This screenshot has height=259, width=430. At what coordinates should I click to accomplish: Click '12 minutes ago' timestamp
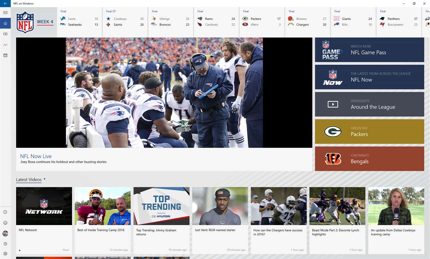tap(119, 250)
